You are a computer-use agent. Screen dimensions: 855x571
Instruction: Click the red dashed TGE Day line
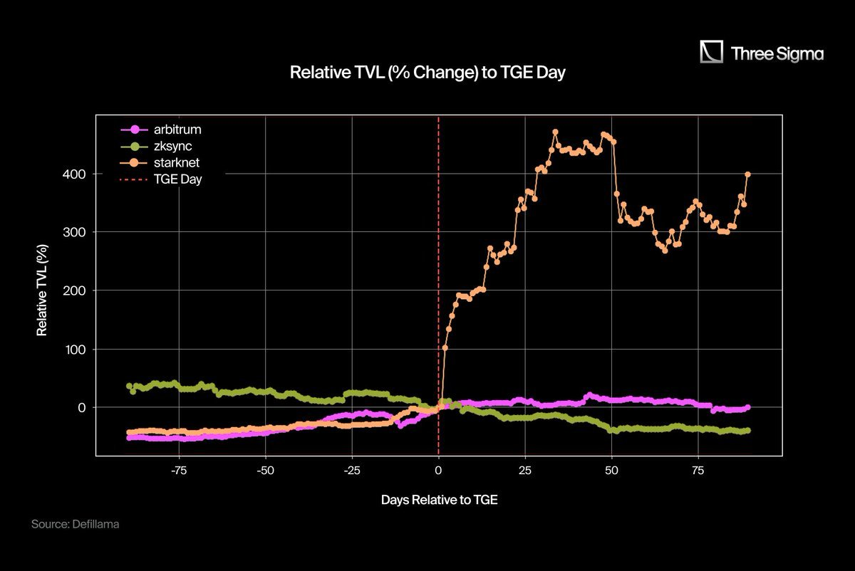click(438, 285)
